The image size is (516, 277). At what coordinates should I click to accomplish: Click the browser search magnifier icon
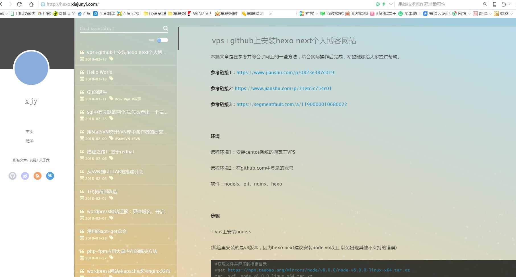(x=485, y=4)
